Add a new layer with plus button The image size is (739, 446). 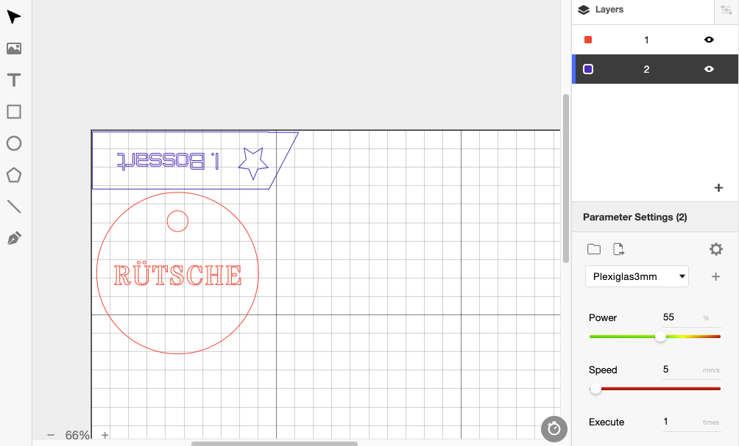pos(718,187)
